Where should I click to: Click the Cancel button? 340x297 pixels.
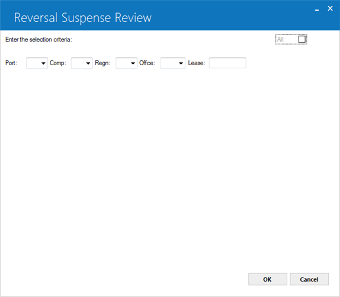pos(309,279)
